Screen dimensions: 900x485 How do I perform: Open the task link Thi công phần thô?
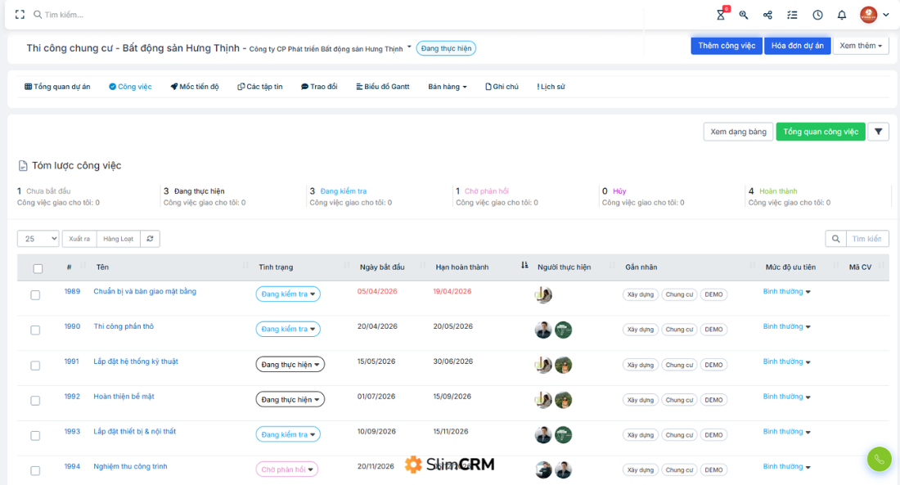coord(124,326)
